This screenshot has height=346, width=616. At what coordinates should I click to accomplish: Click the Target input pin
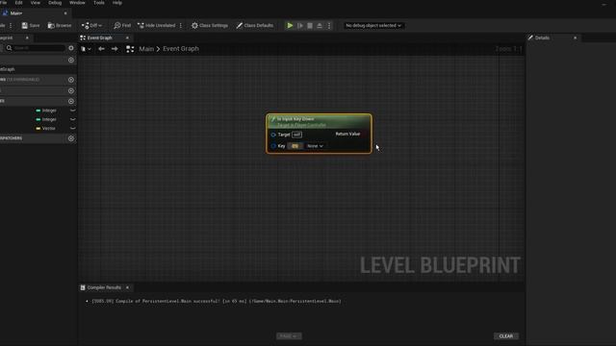[x=273, y=135]
